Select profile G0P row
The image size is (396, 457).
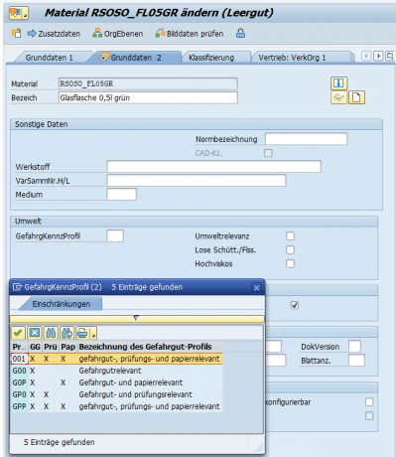click(117, 382)
